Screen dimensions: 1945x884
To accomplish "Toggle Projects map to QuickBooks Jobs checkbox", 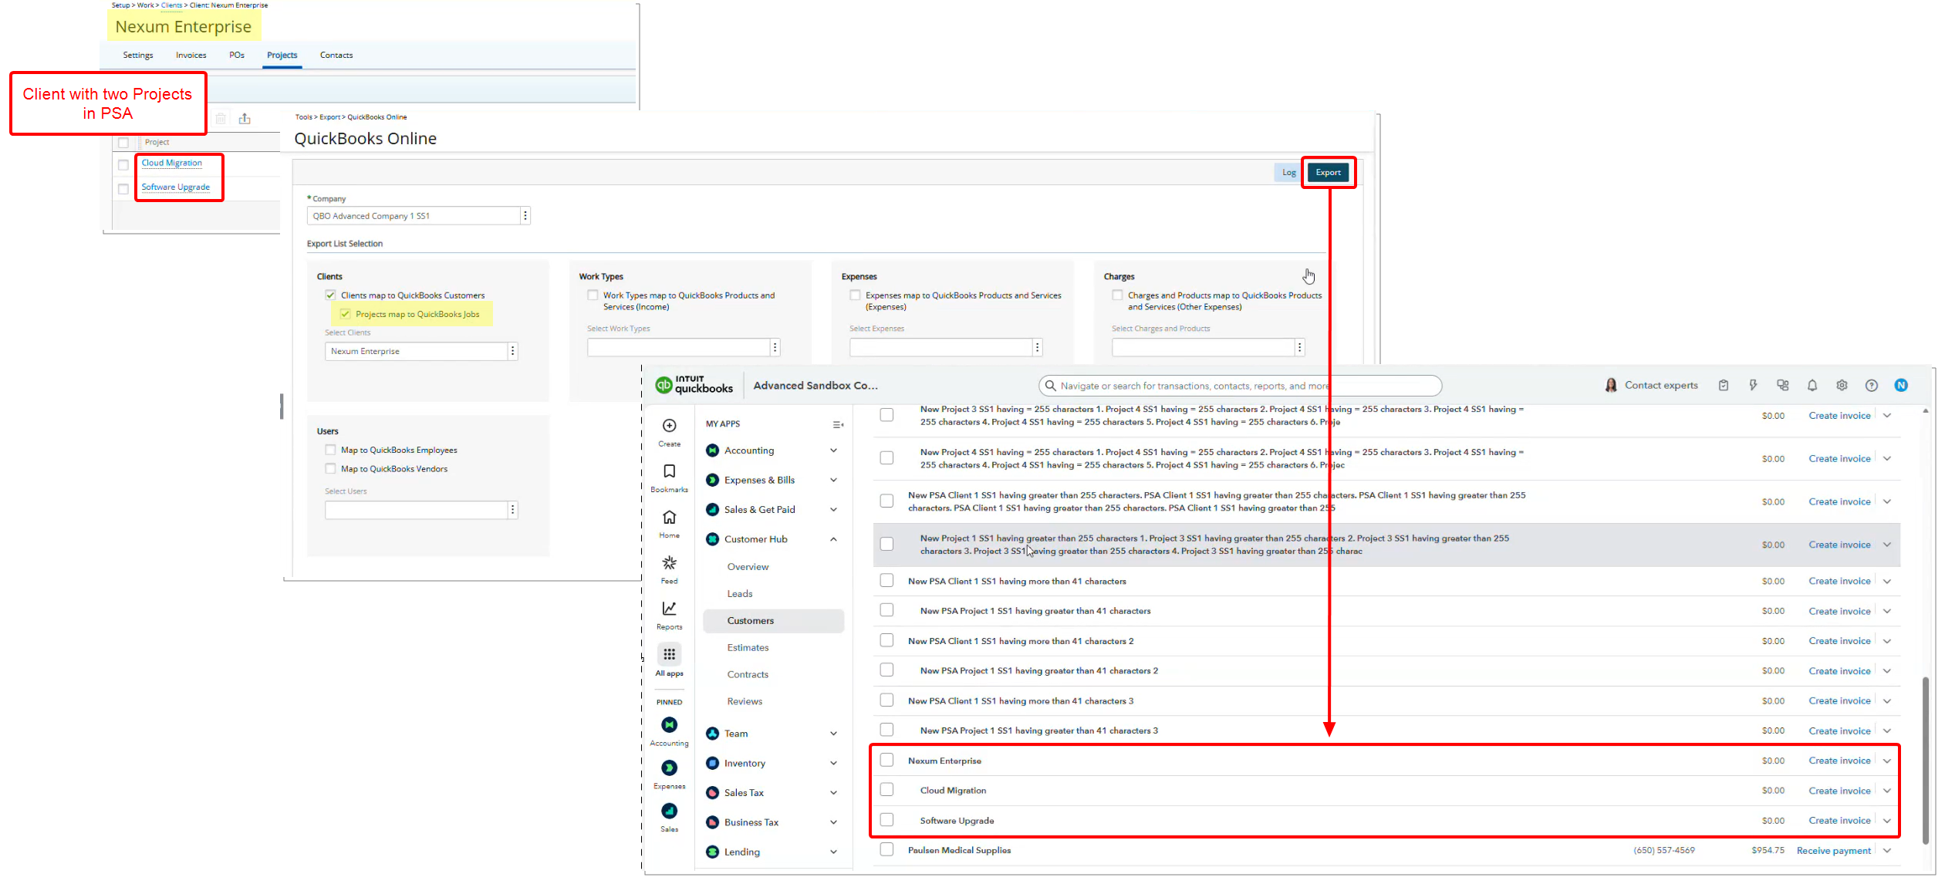I will (346, 314).
